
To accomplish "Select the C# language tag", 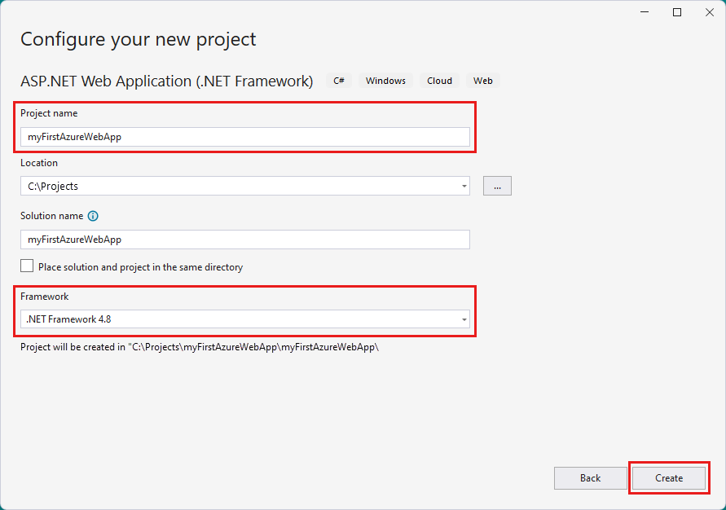I will pyautogui.click(x=339, y=81).
